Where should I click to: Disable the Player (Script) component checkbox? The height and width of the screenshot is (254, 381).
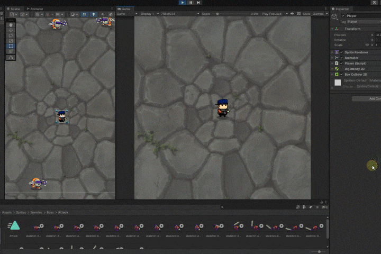(x=341, y=63)
